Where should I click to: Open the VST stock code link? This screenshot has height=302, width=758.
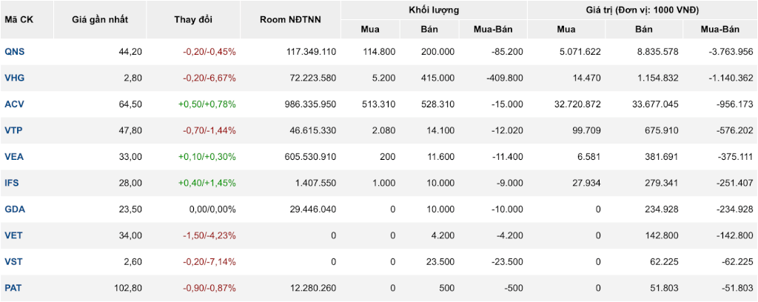point(13,261)
